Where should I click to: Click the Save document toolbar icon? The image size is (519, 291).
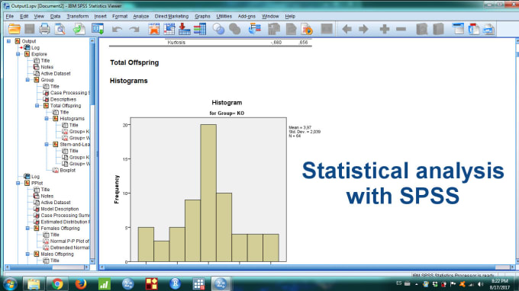click(x=30, y=29)
